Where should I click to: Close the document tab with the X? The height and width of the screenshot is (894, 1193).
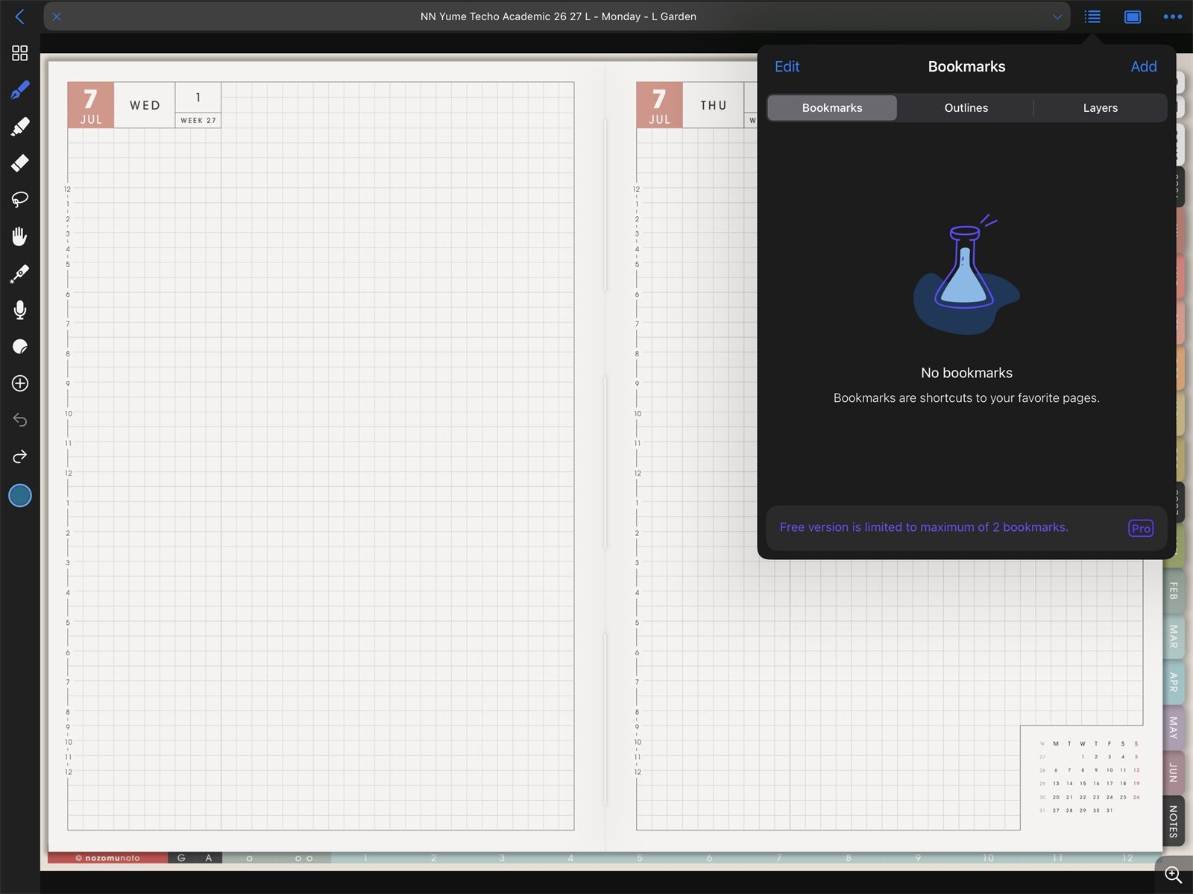[x=57, y=16]
